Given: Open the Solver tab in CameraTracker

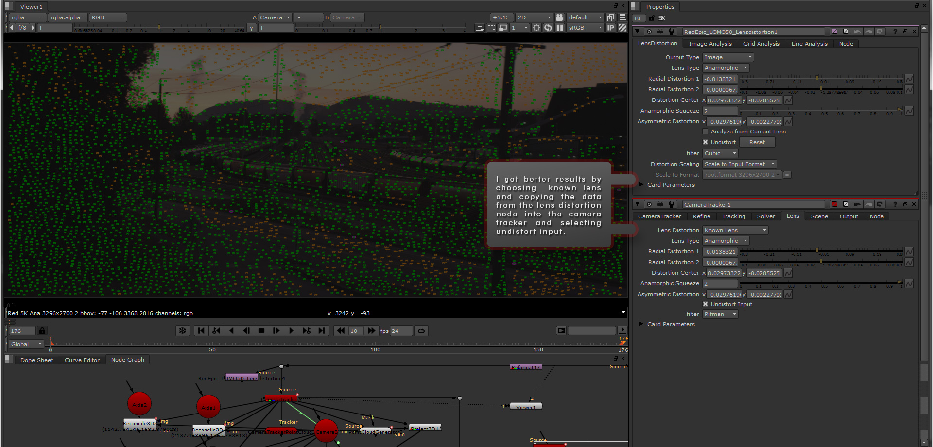Looking at the screenshot, I should point(766,216).
